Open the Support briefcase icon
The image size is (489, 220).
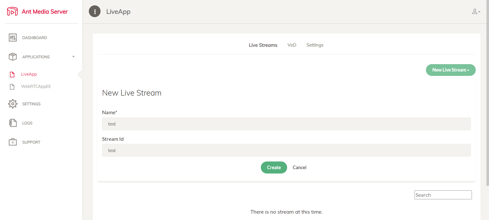(x=13, y=142)
